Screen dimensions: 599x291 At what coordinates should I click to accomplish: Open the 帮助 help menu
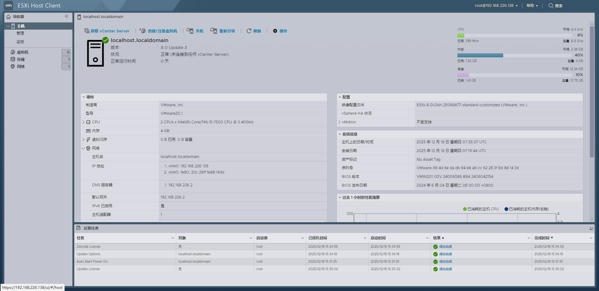click(530, 6)
